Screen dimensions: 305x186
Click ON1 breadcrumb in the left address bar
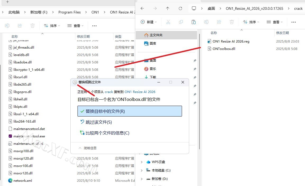pos(95,12)
